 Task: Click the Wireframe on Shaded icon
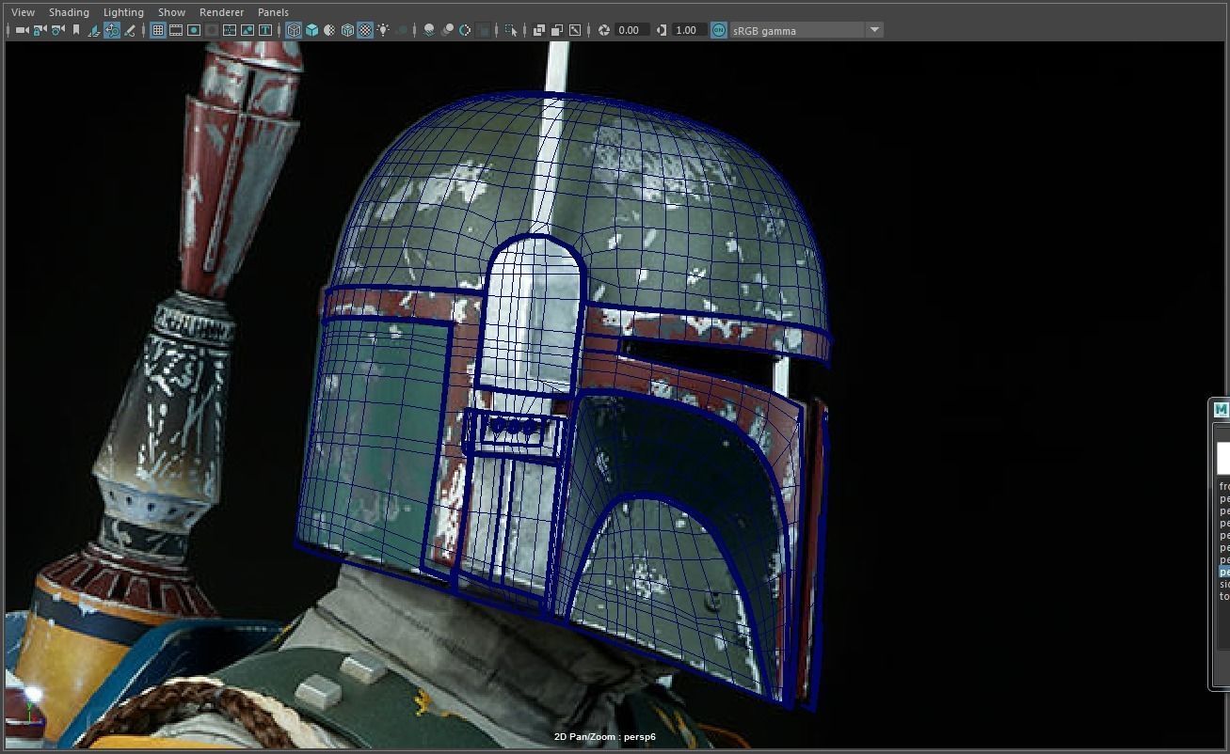click(347, 30)
